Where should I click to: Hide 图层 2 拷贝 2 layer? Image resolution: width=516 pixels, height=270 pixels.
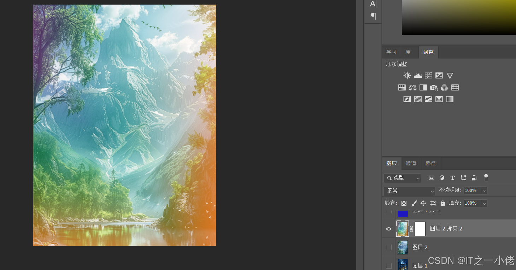pos(389,229)
